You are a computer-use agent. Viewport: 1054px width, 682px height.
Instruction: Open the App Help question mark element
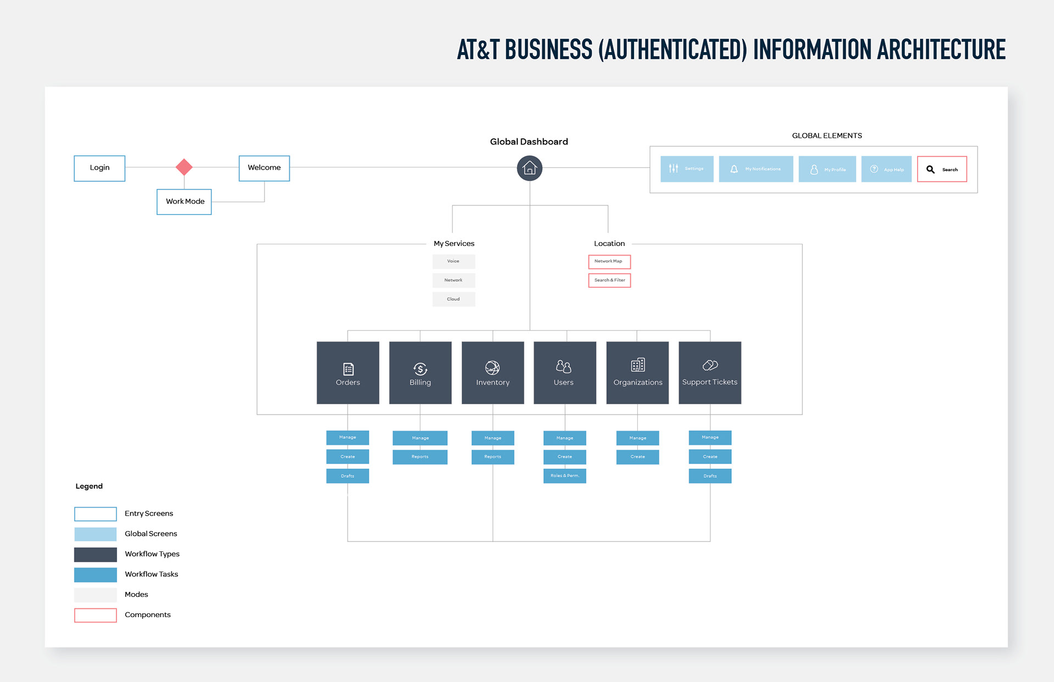[x=887, y=169]
